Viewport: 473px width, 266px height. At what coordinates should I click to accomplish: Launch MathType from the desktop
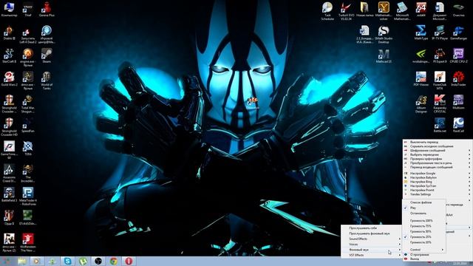(x=421, y=33)
